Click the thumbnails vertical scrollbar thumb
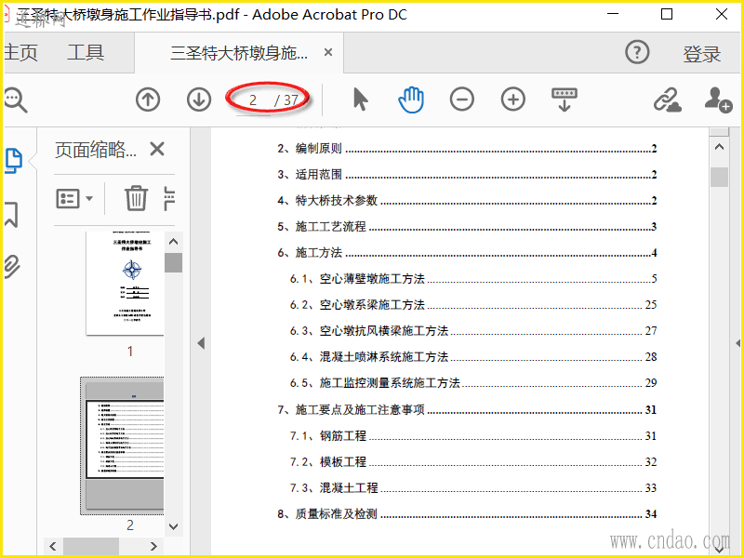The height and width of the screenshot is (558, 744). tap(174, 262)
